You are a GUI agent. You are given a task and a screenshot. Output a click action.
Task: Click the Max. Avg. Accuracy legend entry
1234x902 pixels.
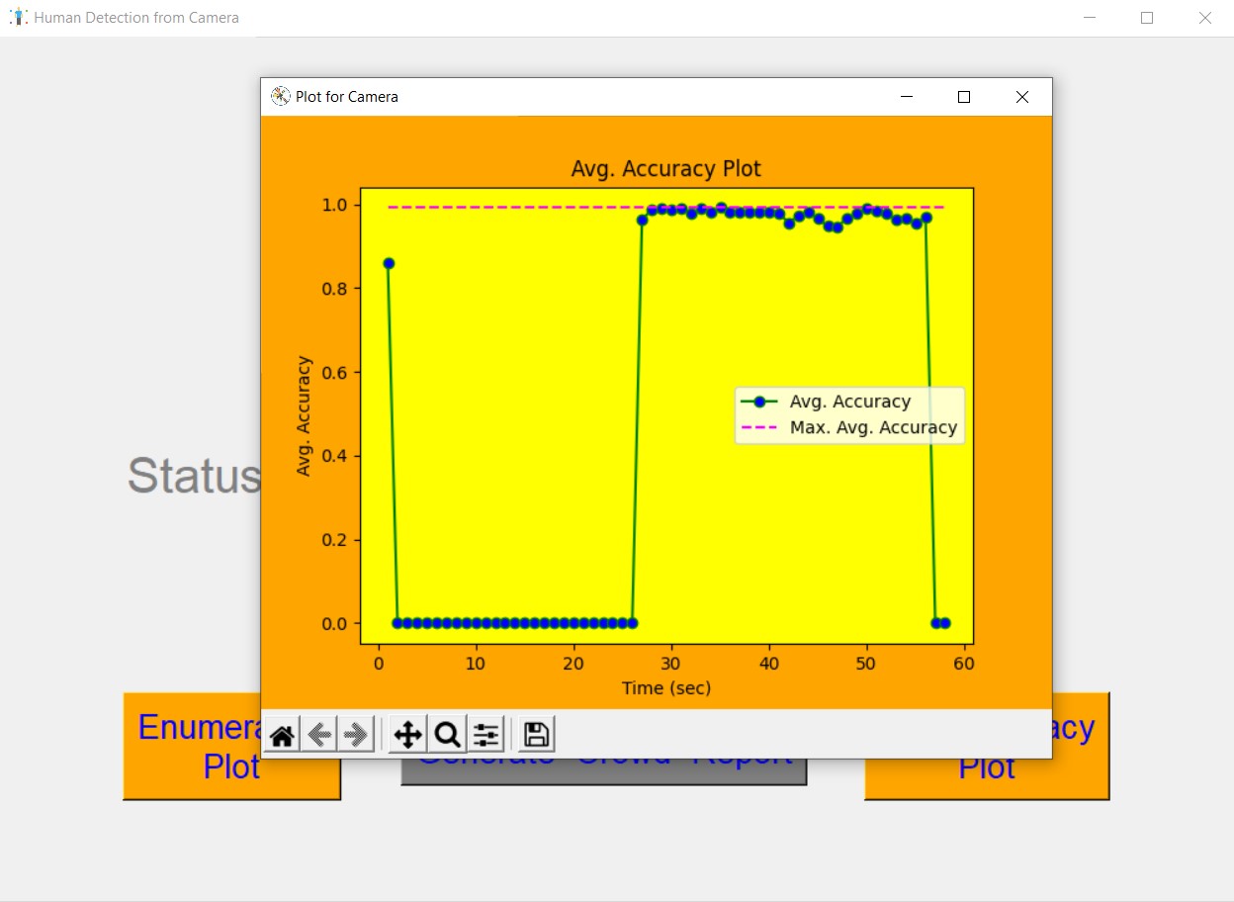click(873, 427)
